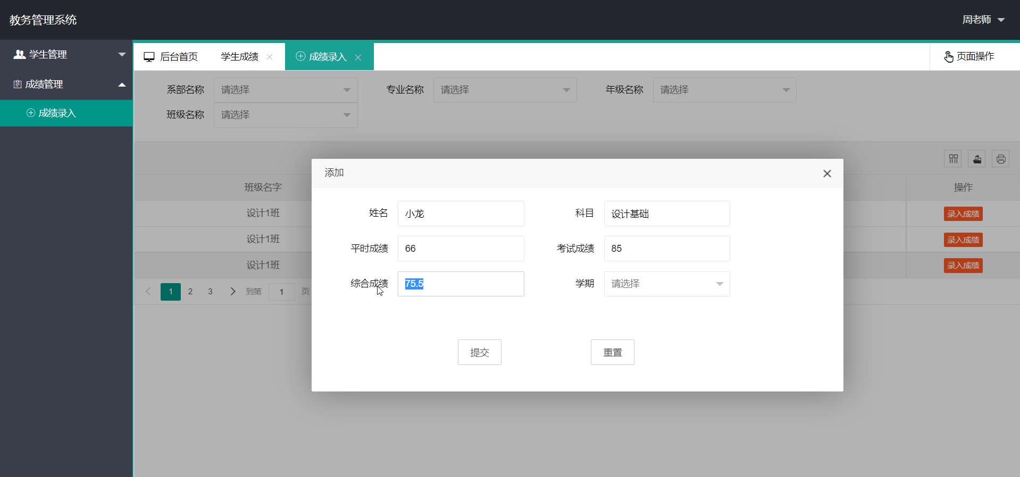Go to page 2 in pagination
The image size is (1020, 477).
point(190,292)
